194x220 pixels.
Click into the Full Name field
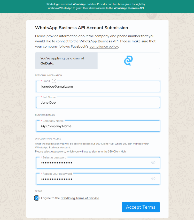(98, 103)
